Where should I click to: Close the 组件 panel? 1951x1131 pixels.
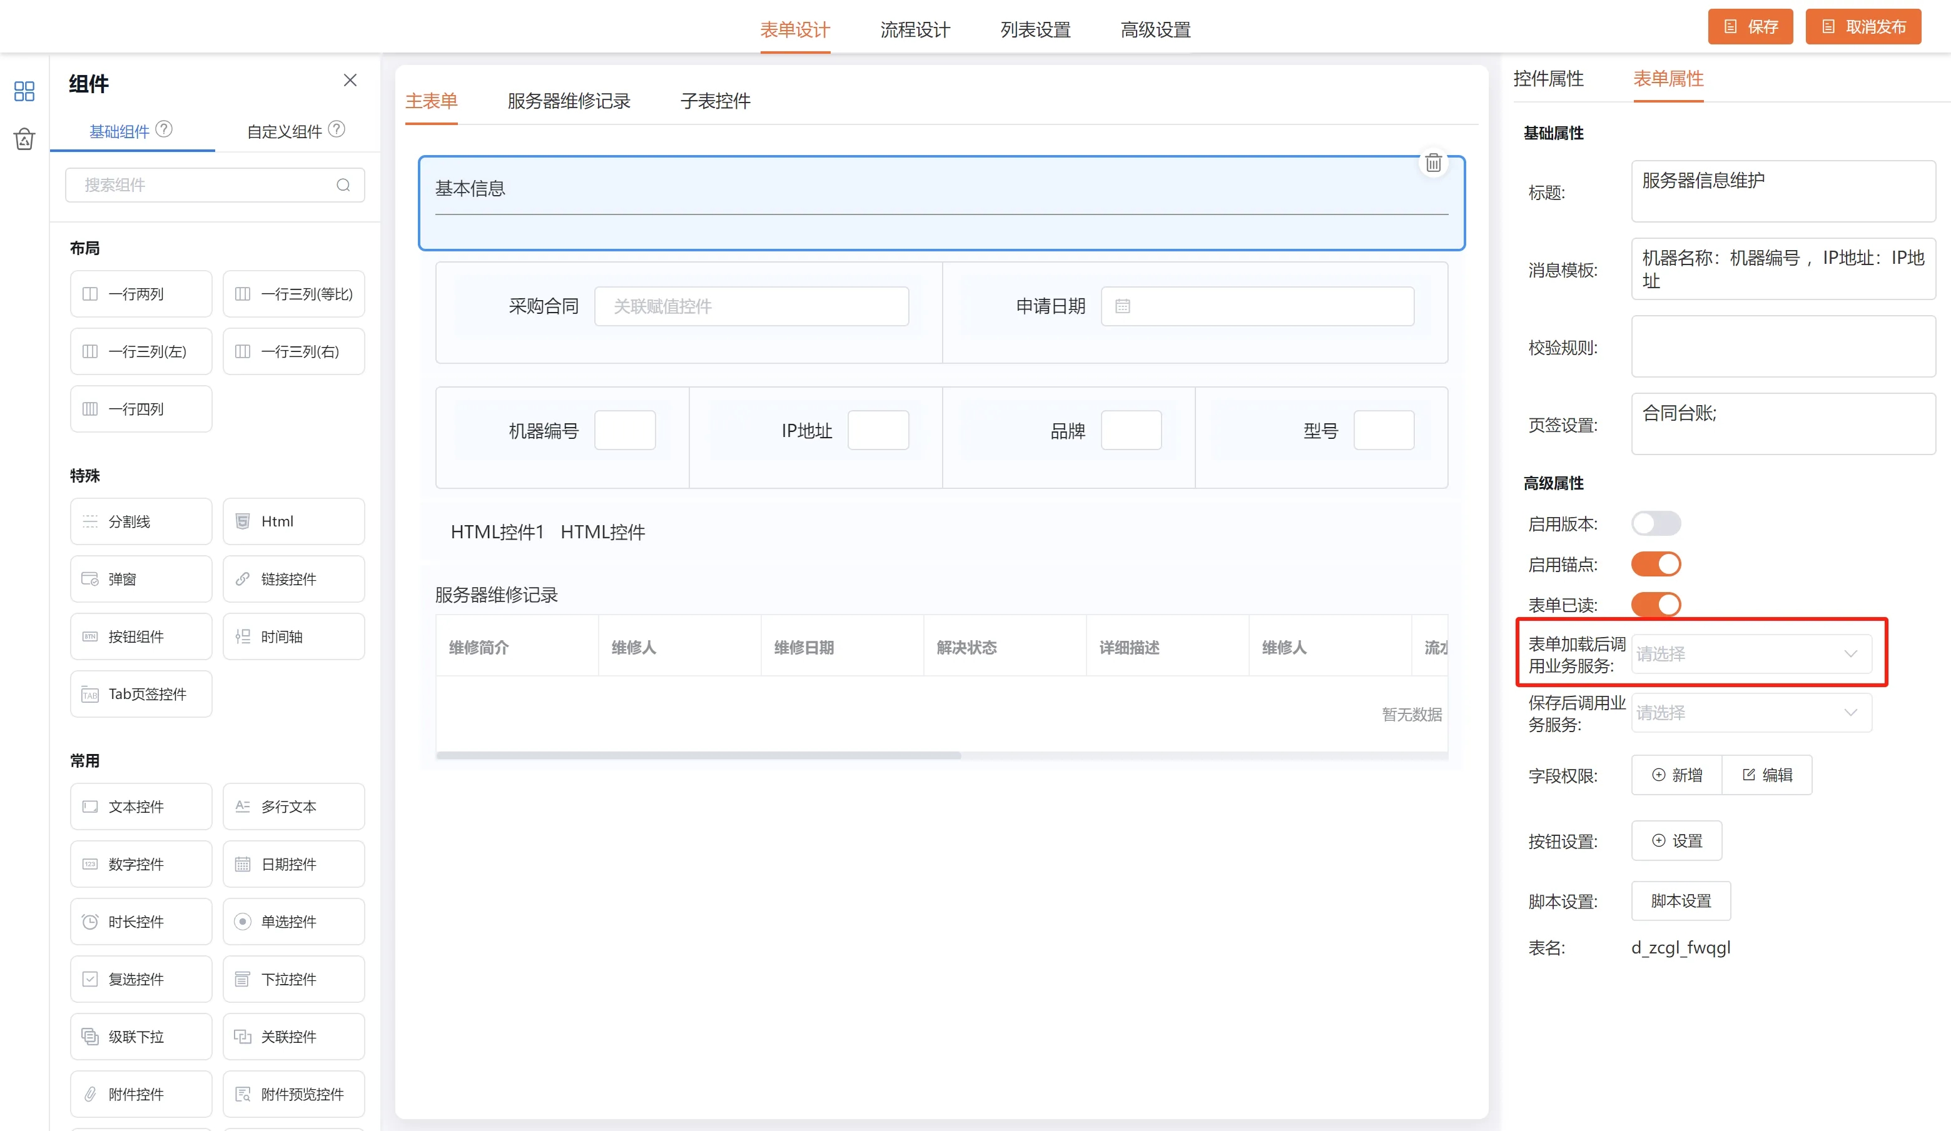point(350,81)
